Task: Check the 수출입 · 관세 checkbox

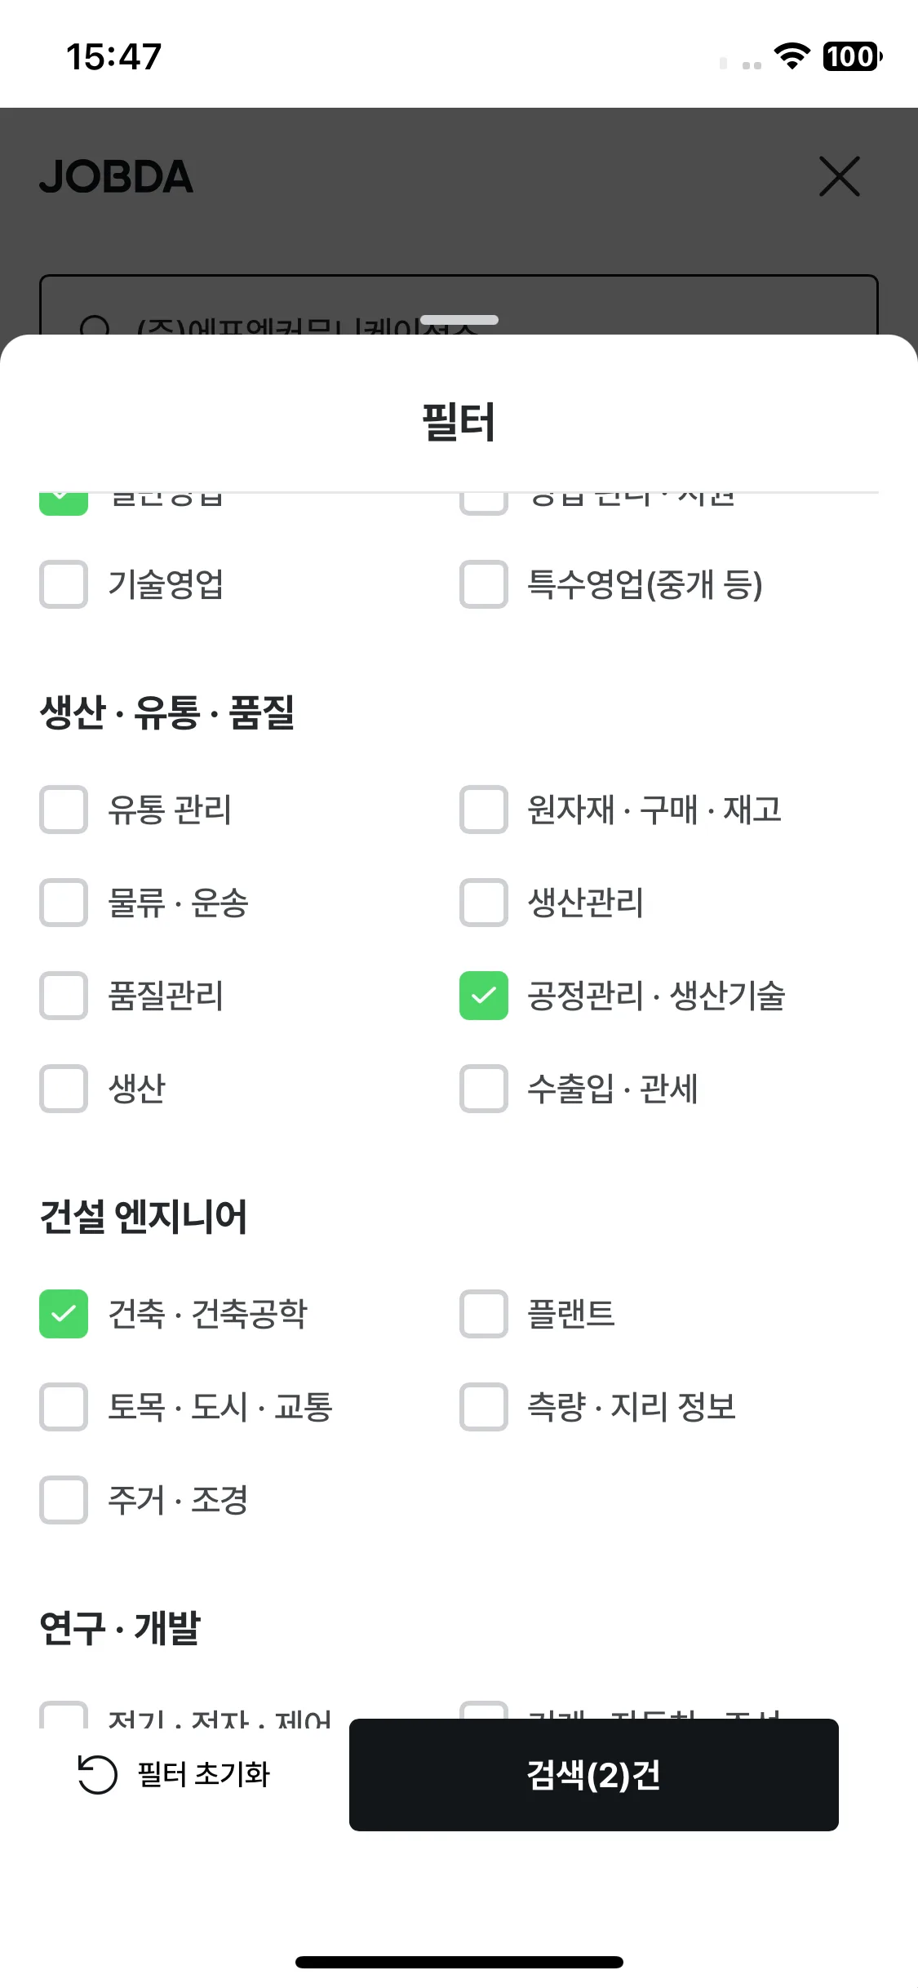Action: point(484,1089)
